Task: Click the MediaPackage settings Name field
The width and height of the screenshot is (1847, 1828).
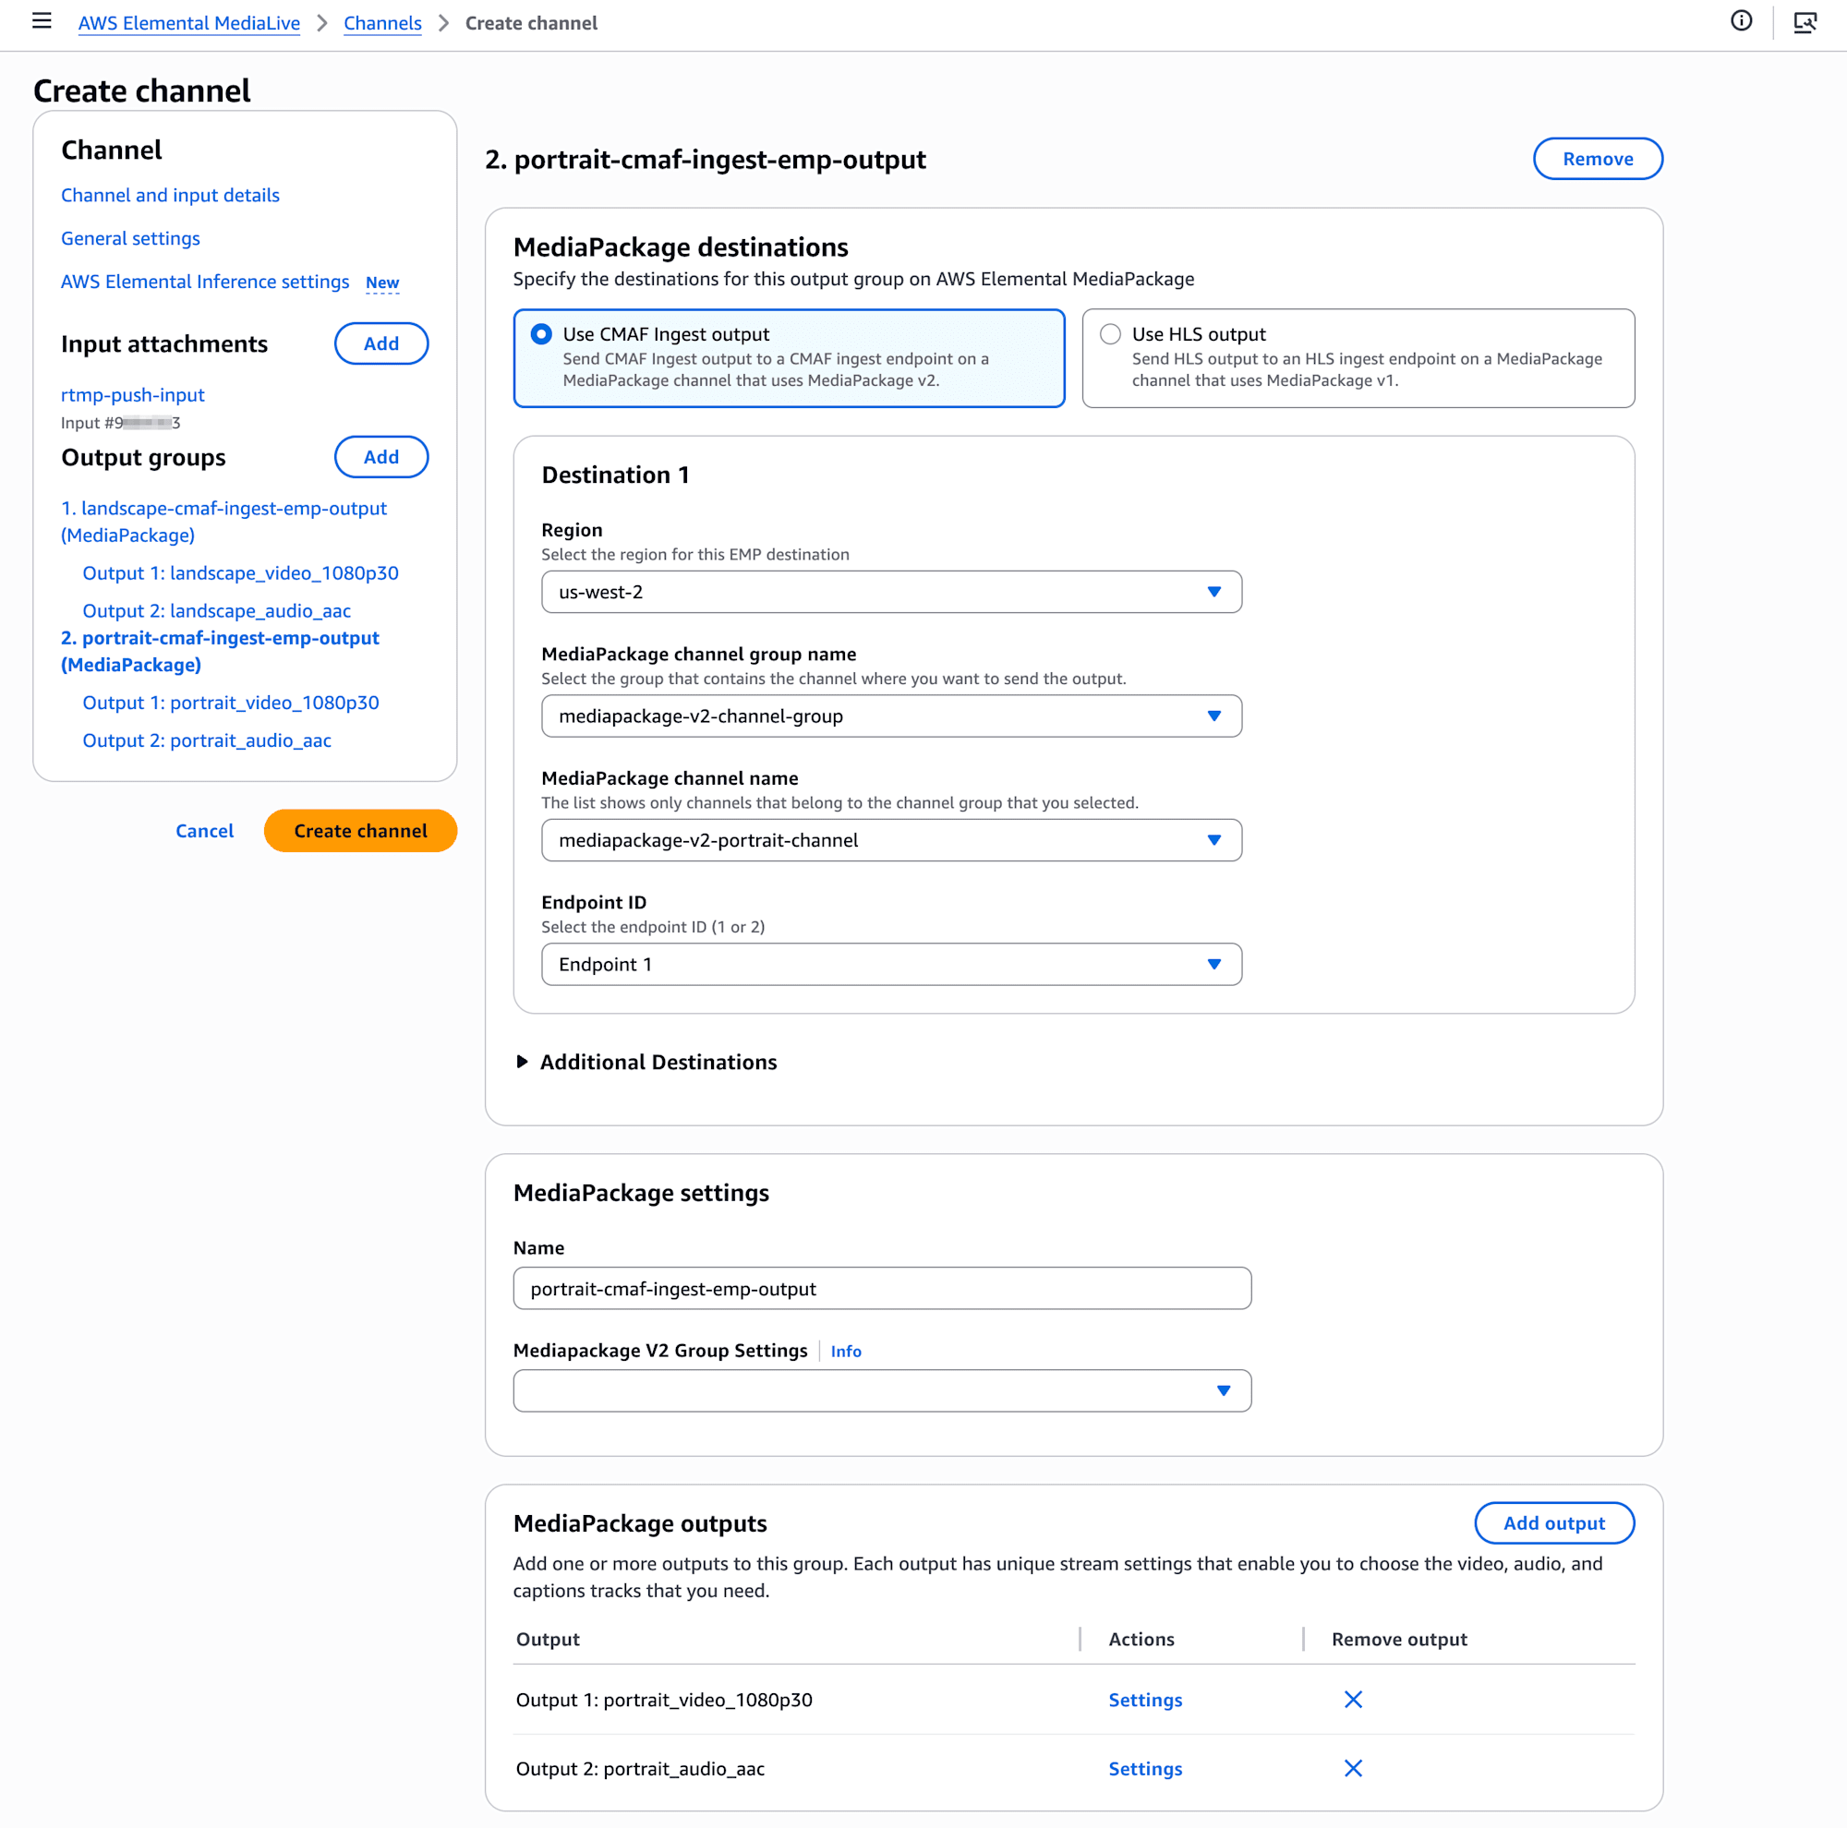Action: click(x=880, y=1288)
